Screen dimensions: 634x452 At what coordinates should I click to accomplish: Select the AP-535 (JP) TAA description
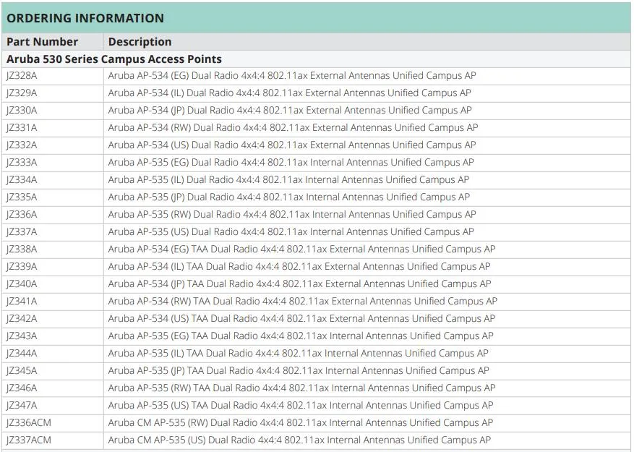pos(299,371)
